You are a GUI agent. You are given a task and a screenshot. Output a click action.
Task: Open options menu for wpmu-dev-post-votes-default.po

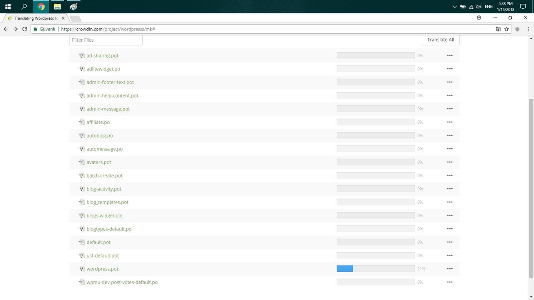(450, 282)
